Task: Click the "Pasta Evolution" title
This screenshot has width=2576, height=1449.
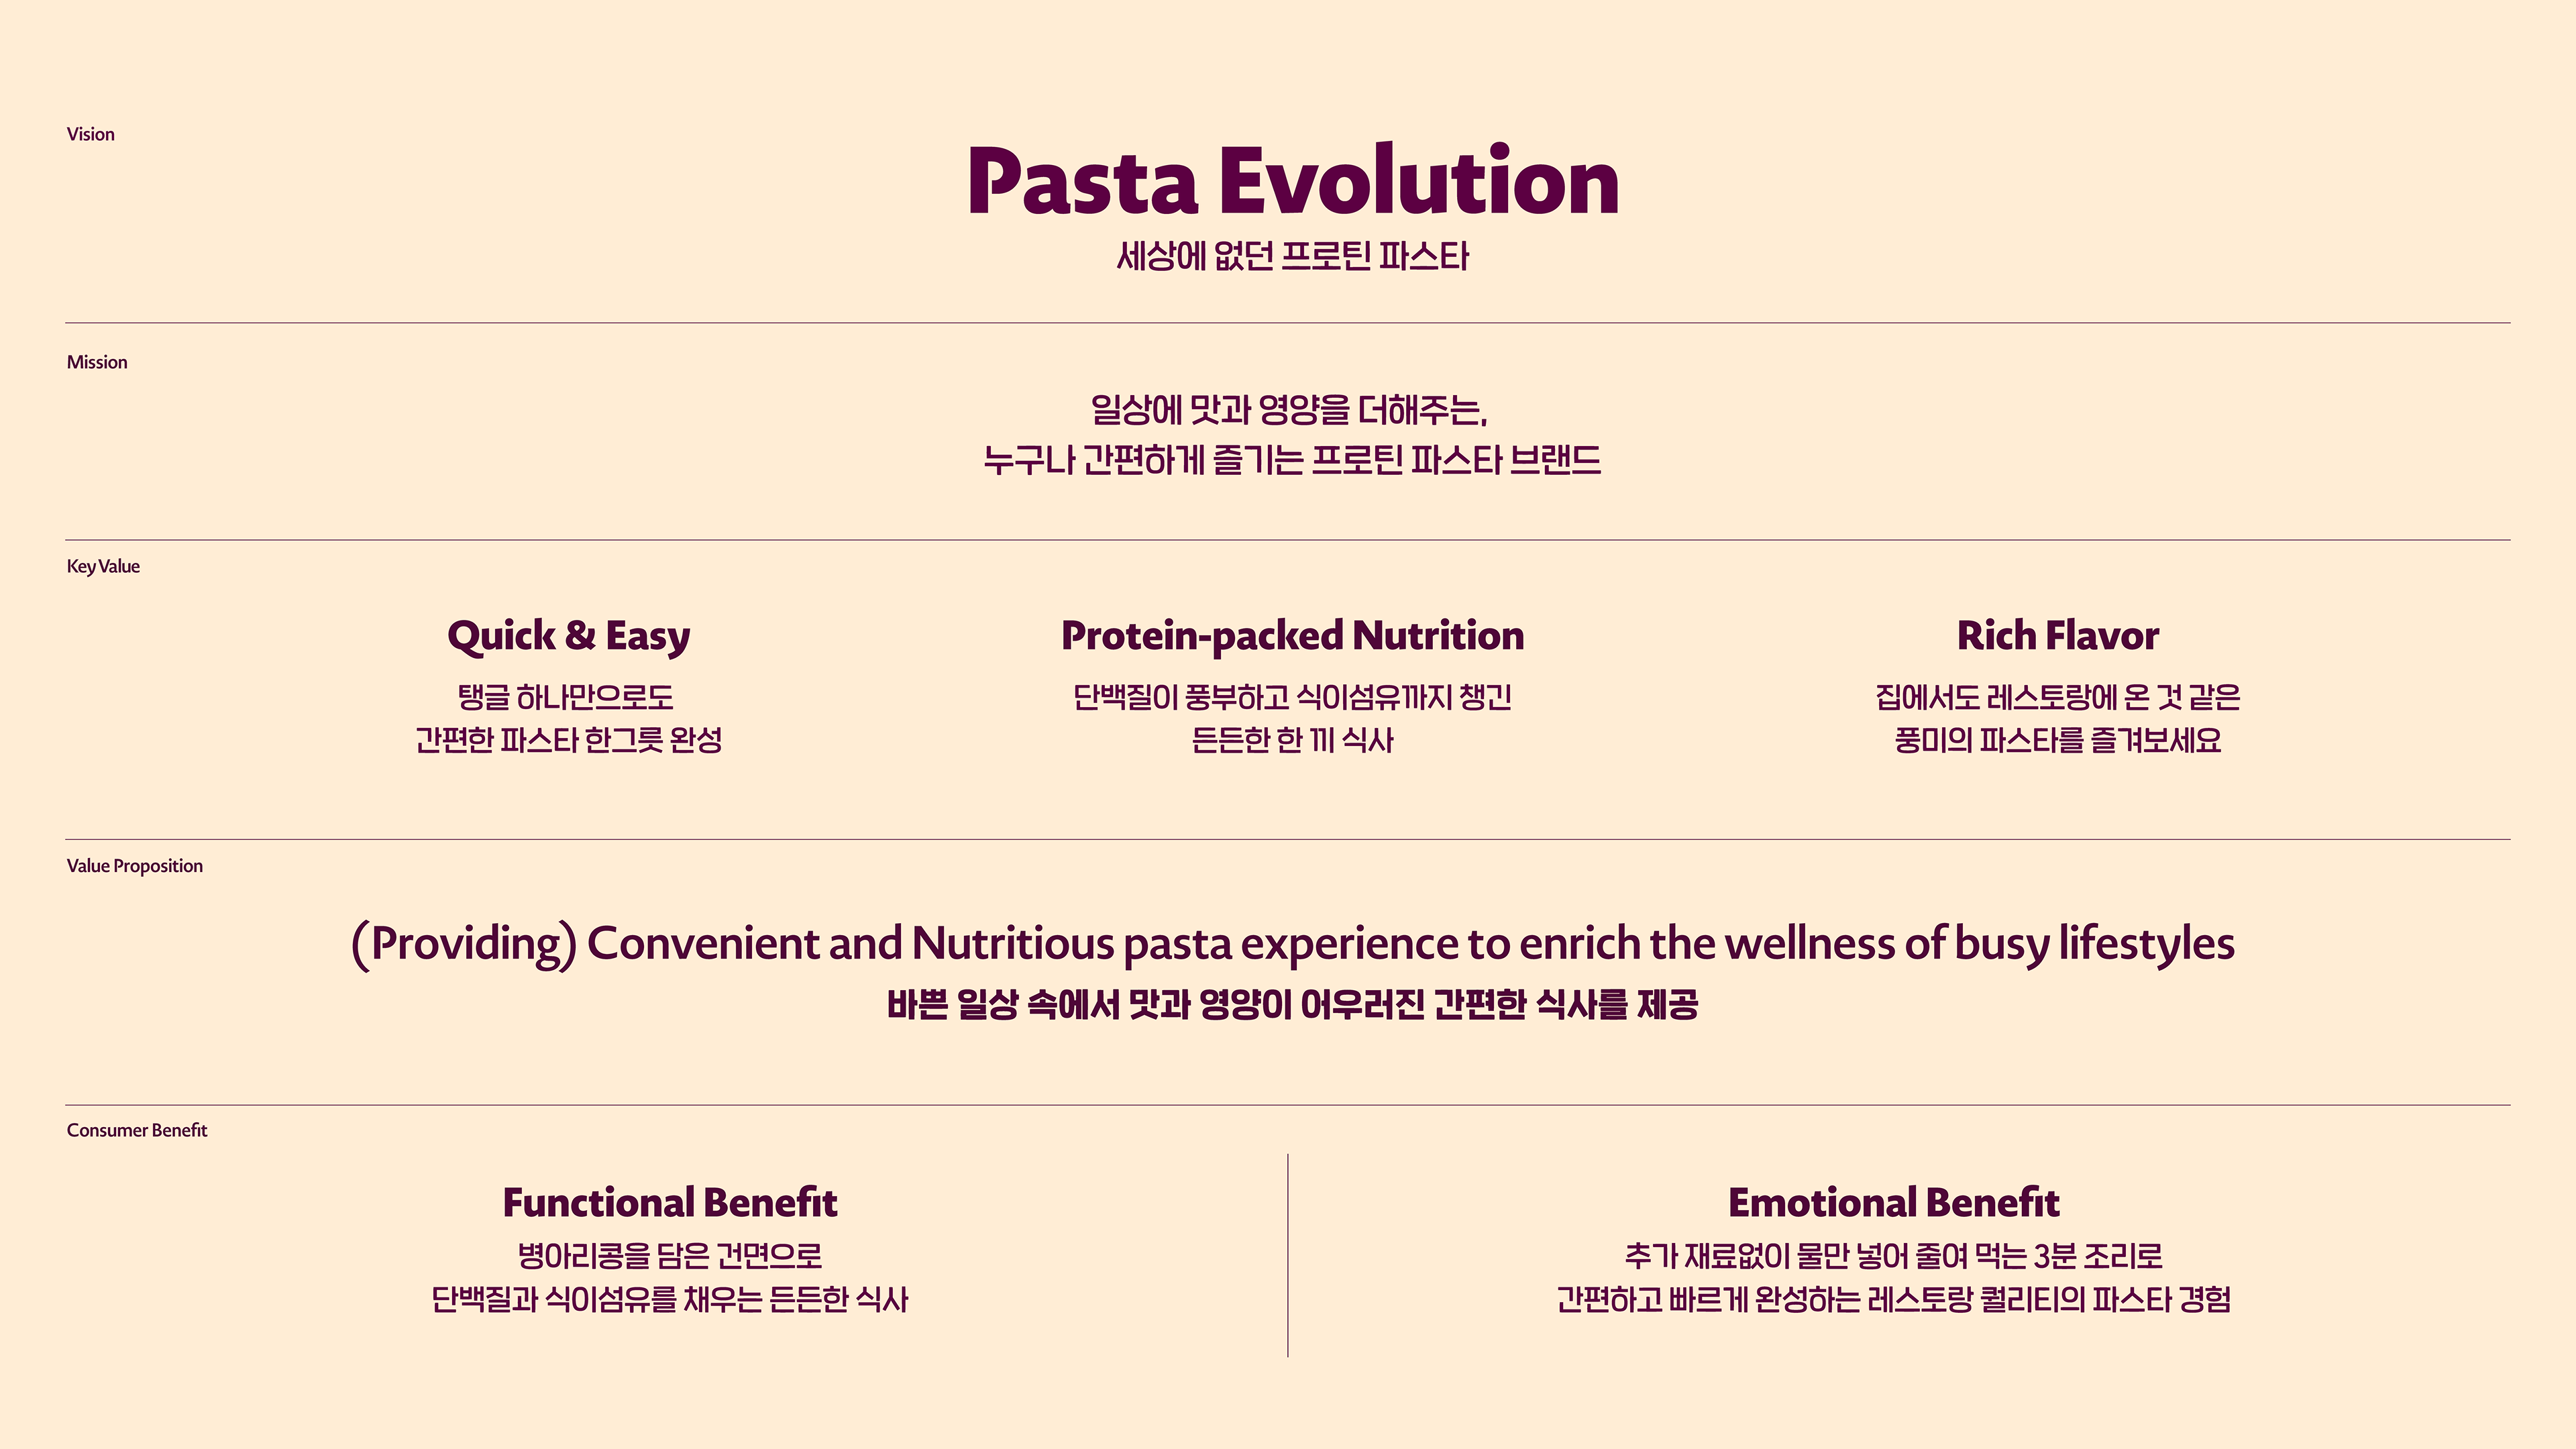Action: (1292, 181)
